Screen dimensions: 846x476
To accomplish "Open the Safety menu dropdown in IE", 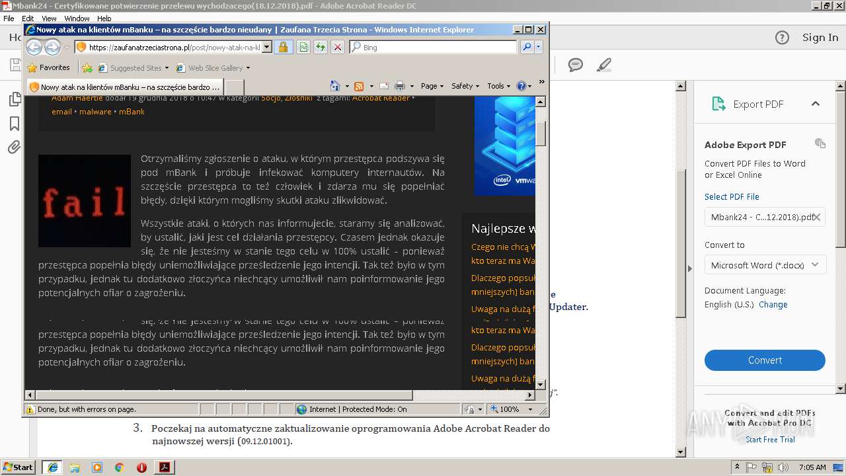I will [x=465, y=86].
